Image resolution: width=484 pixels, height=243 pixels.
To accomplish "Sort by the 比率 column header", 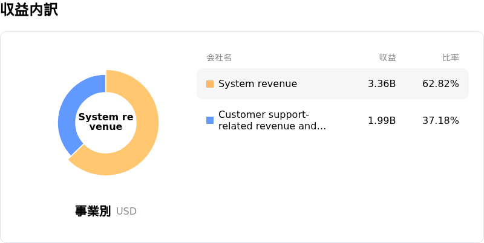I will point(450,58).
